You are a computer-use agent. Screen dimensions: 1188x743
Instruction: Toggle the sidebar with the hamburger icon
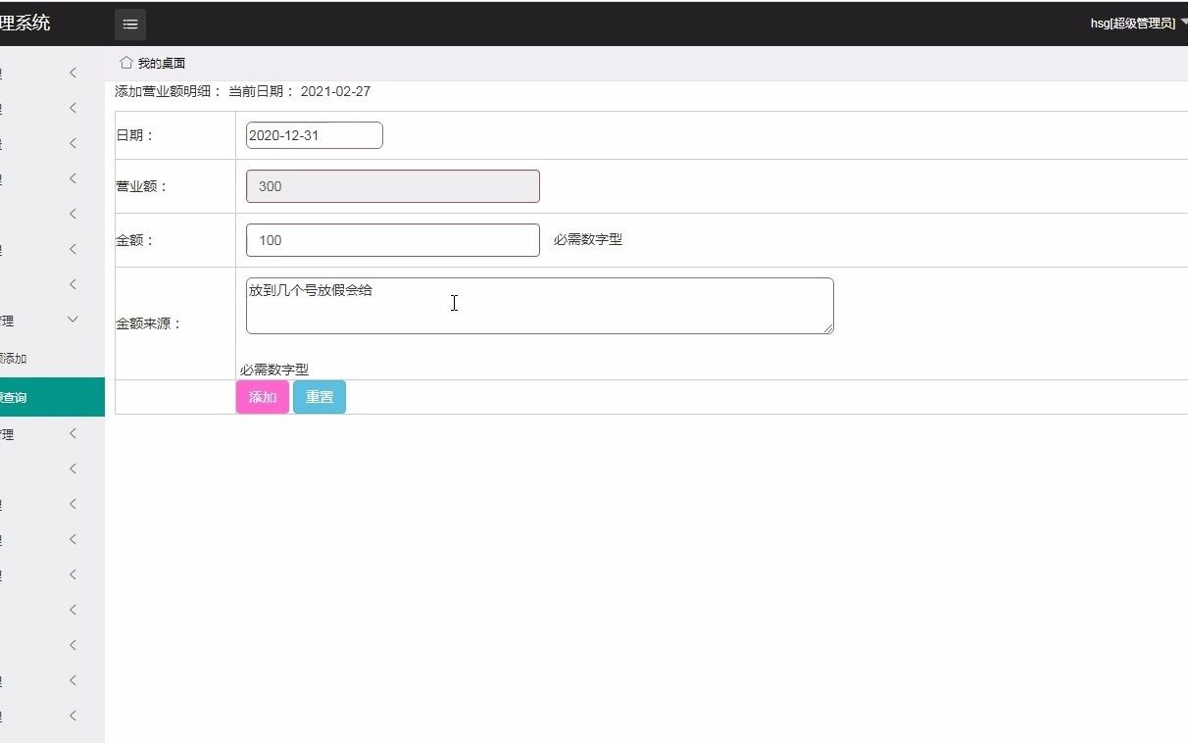[x=130, y=24]
